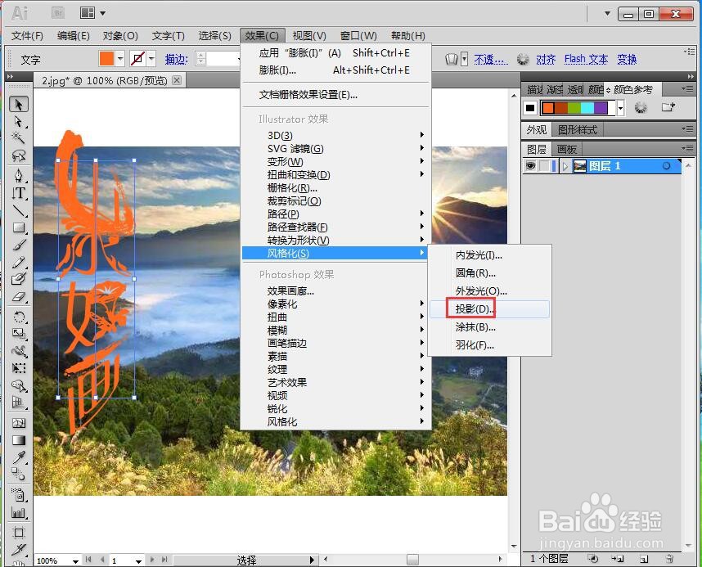This screenshot has height=567, width=702.
Task: Select the Magic Wand tool
Action: pos(18,137)
